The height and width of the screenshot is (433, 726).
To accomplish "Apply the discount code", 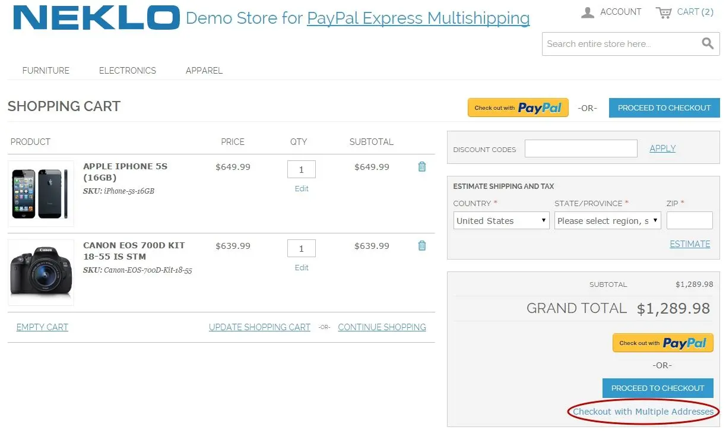I will tap(662, 148).
